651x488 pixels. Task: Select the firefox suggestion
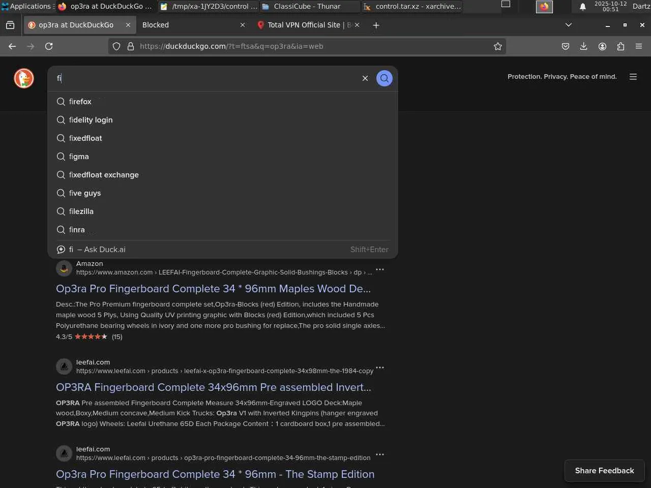click(223, 102)
